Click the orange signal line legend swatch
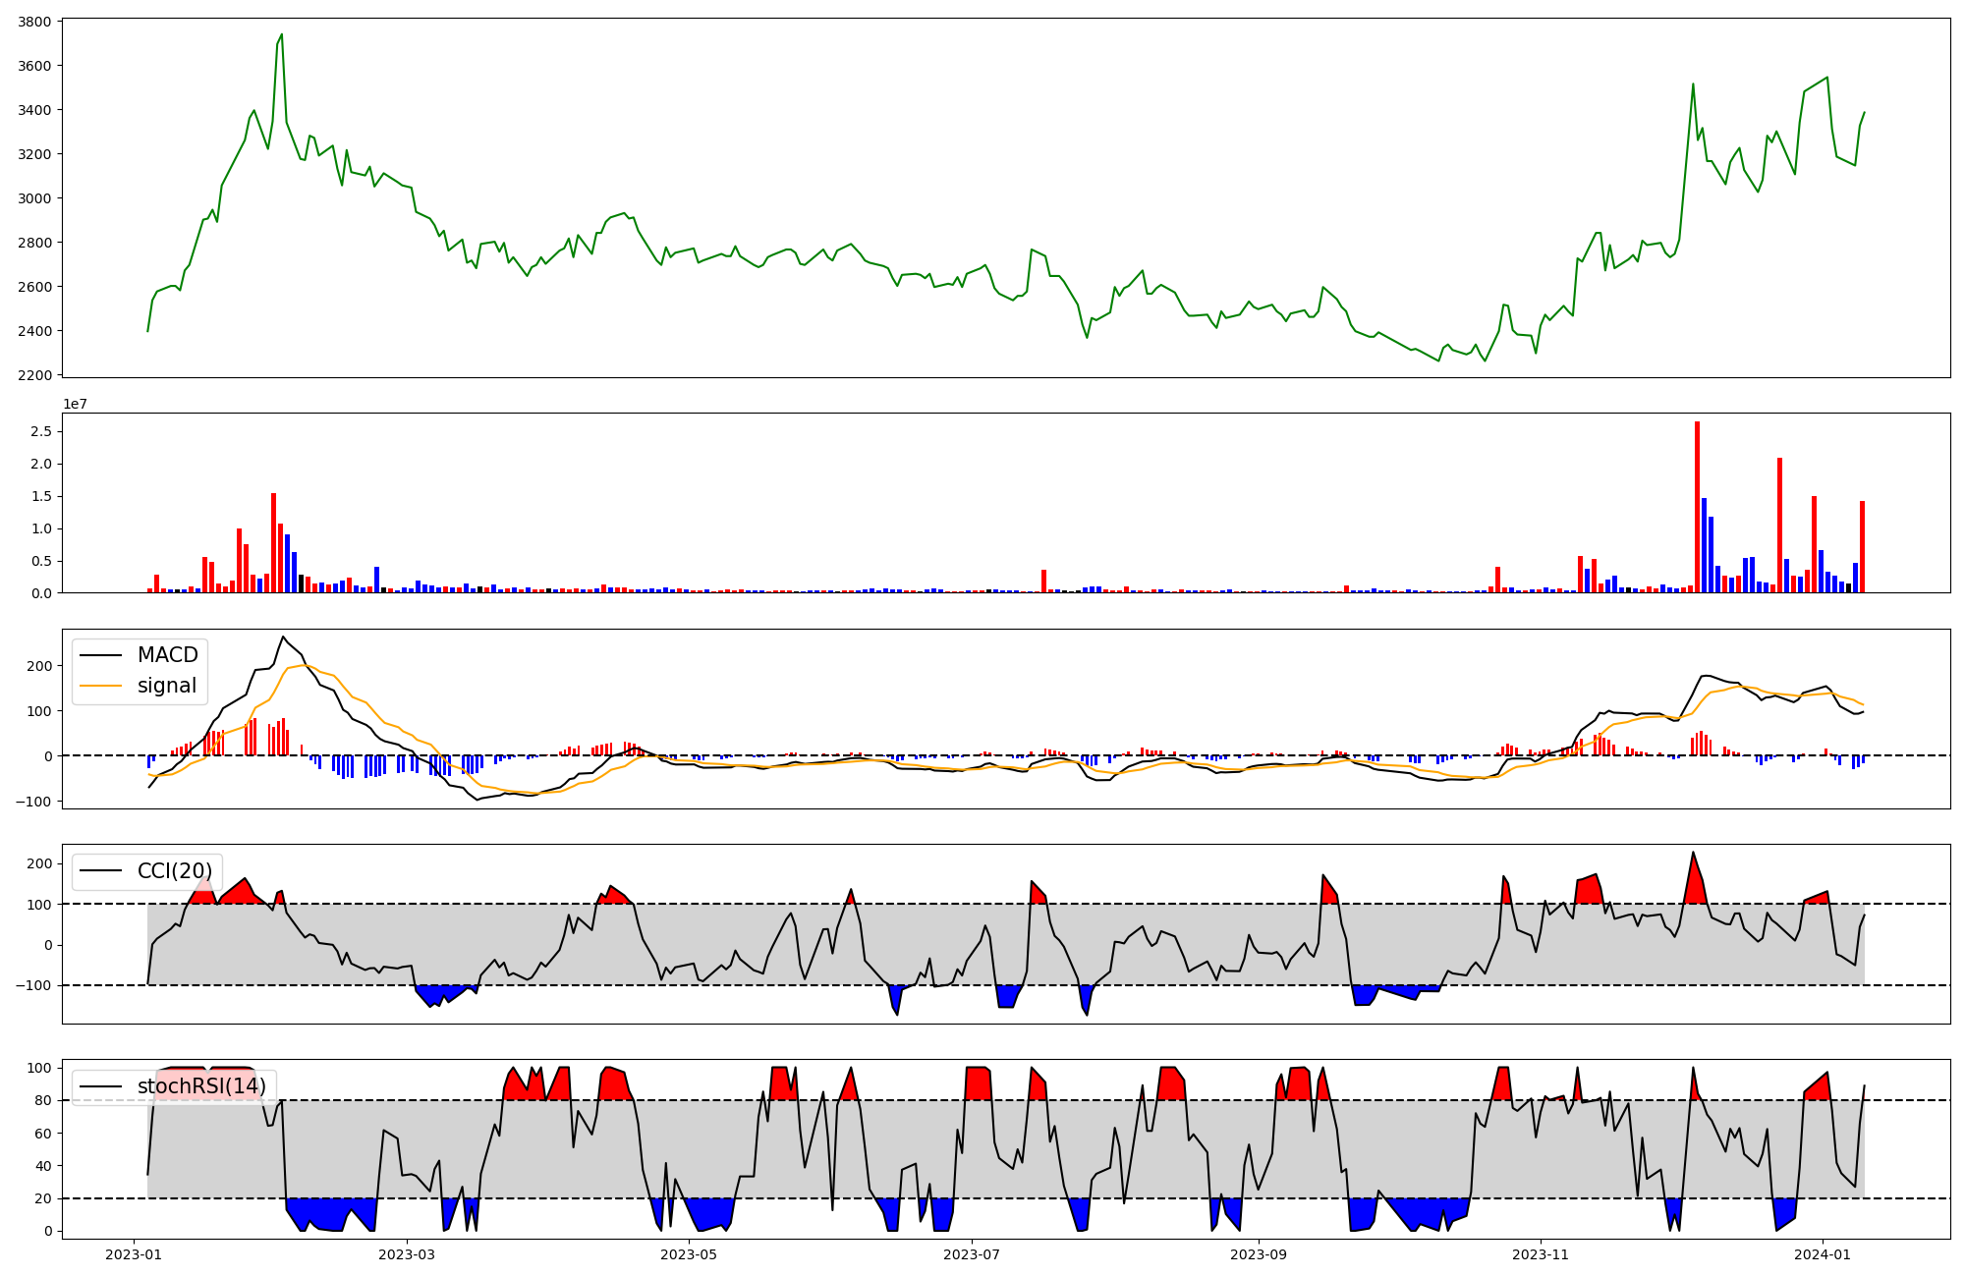The image size is (1965, 1277). tap(101, 686)
